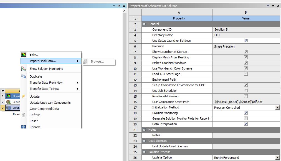The width and height of the screenshot is (281, 161).
Task: Toggle Embed Graphics Windows checkbox
Action: 246,63
